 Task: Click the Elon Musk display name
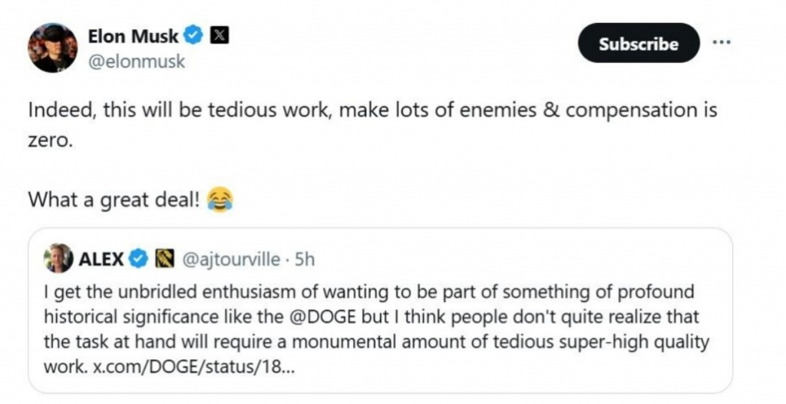point(133,36)
